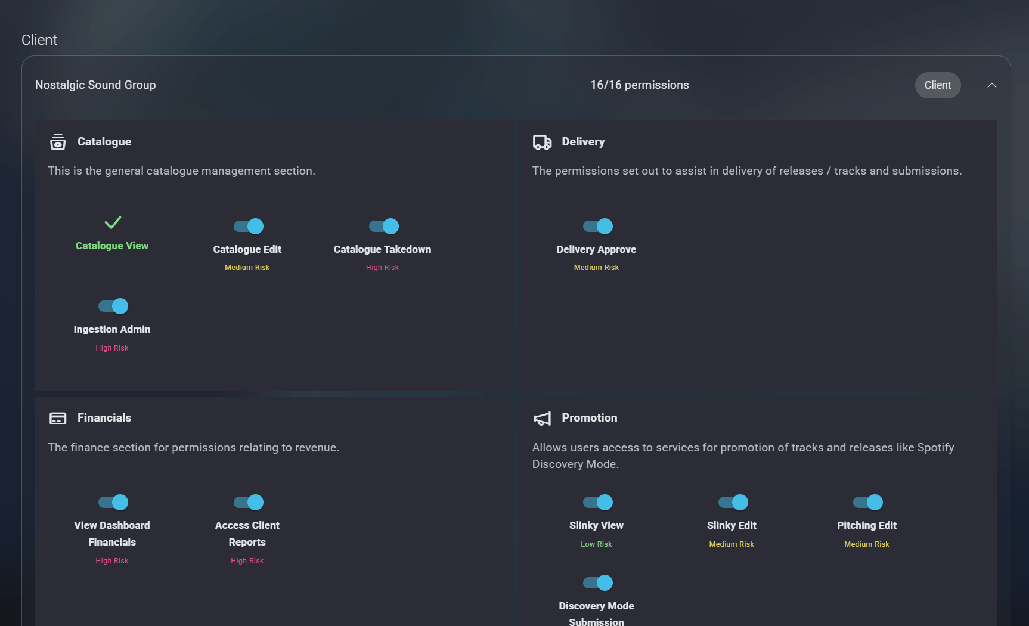The width and height of the screenshot is (1029, 626).
Task: Click the Financials card icon
Action: pyautogui.click(x=58, y=418)
